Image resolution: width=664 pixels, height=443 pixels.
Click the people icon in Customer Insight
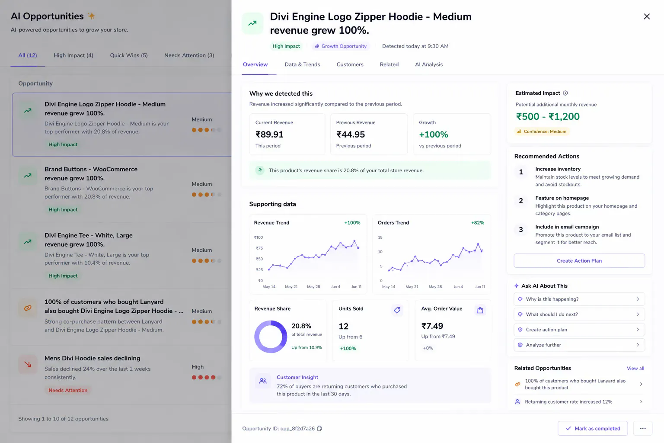(x=263, y=381)
